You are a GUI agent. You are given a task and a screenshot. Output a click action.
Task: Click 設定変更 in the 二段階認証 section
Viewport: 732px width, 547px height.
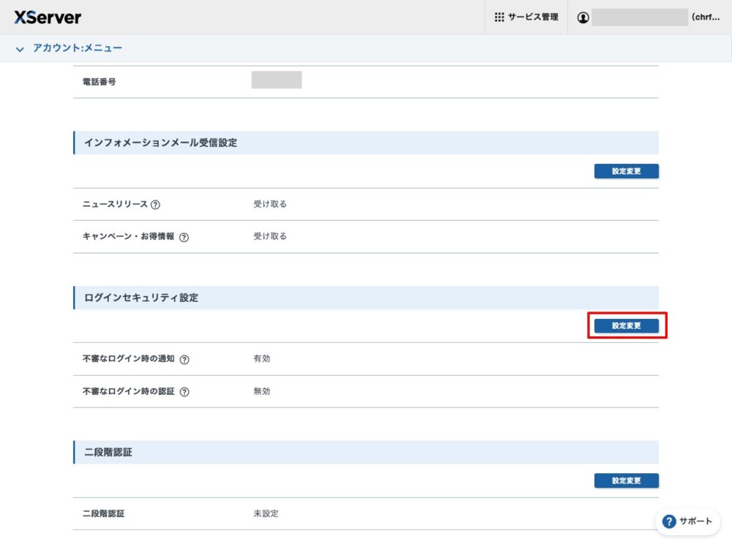(x=626, y=480)
